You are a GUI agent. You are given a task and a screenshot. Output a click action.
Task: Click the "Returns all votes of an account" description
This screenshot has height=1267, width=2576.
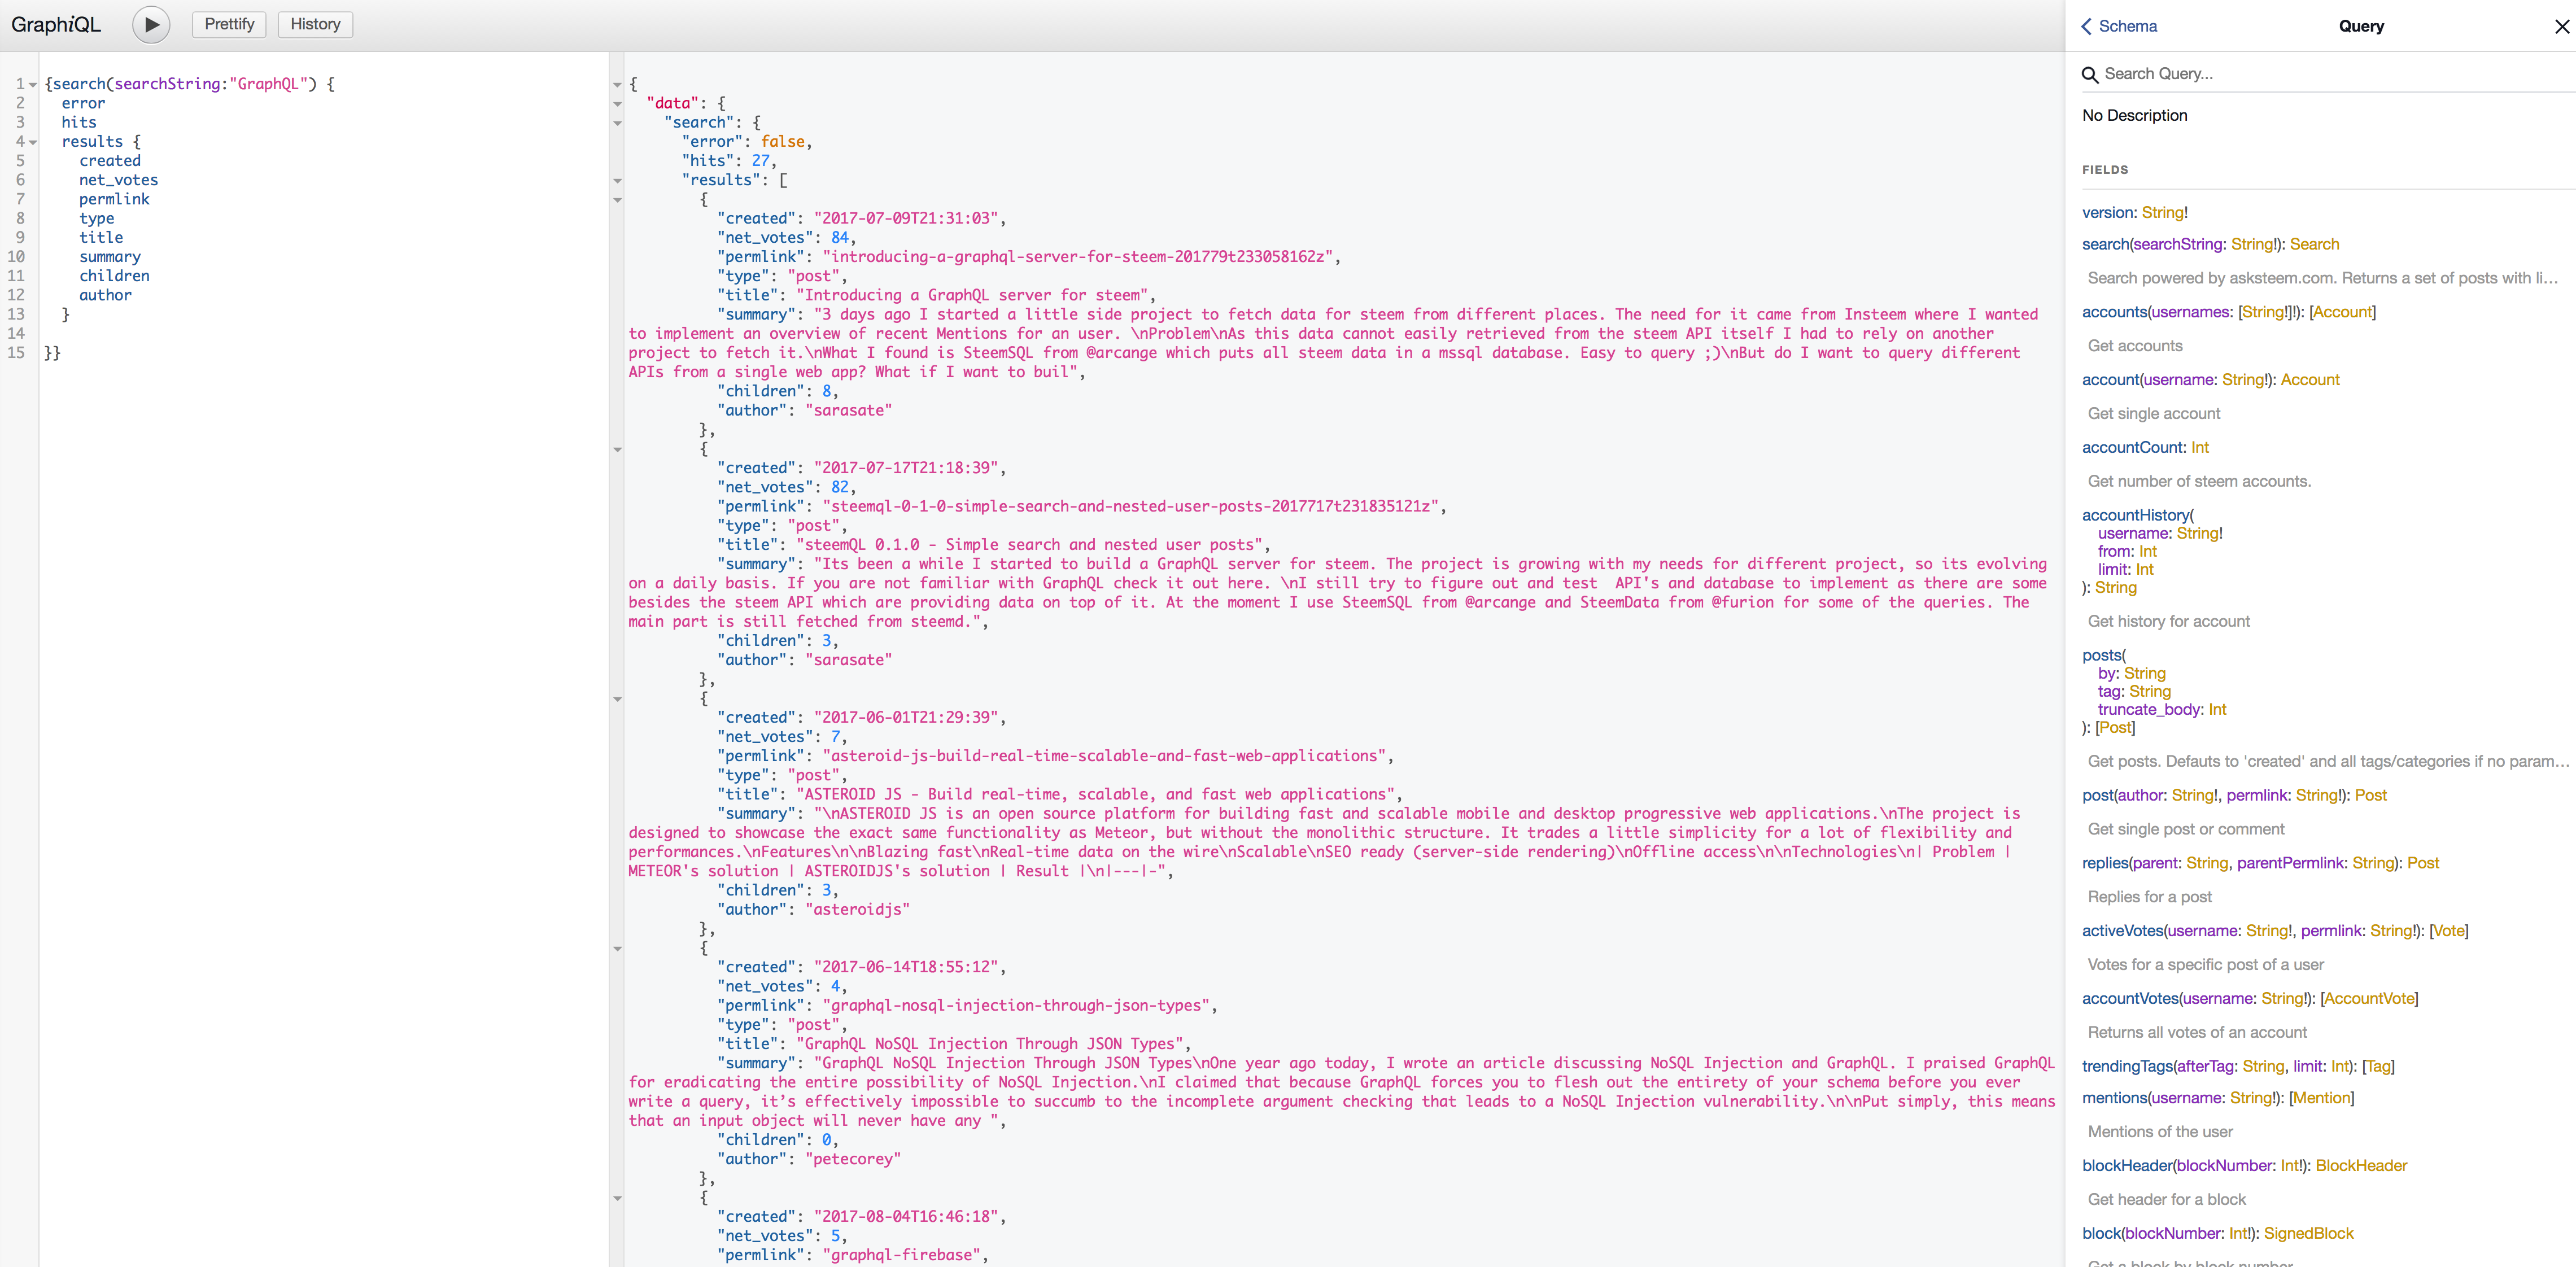(x=2197, y=1032)
